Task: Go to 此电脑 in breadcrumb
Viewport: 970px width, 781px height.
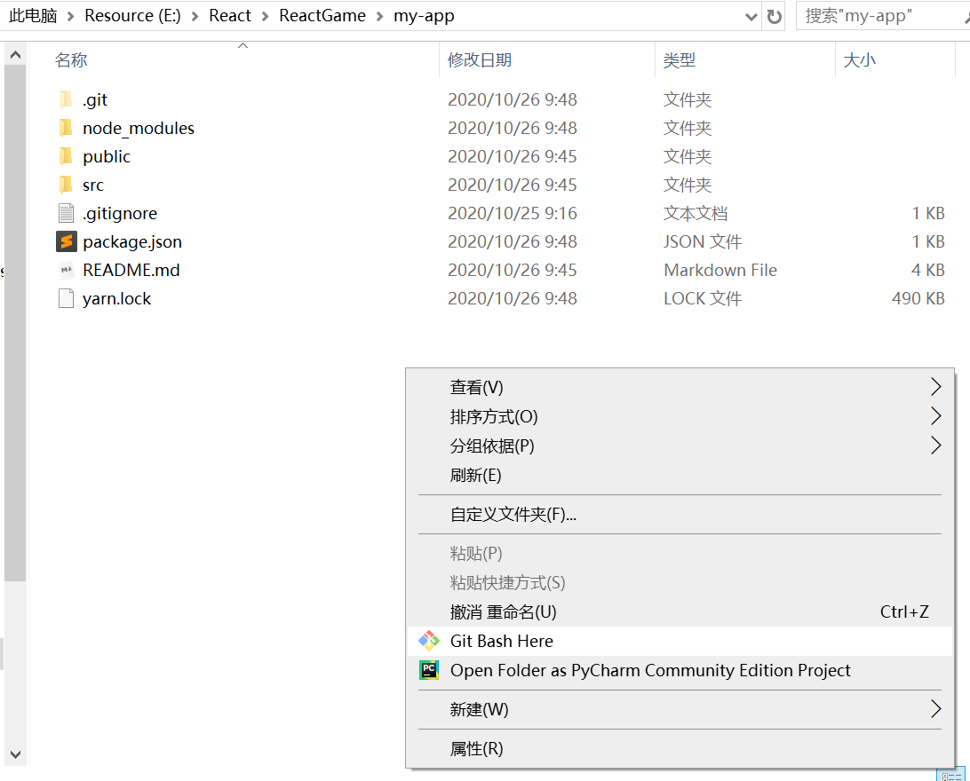Action: 34,15
